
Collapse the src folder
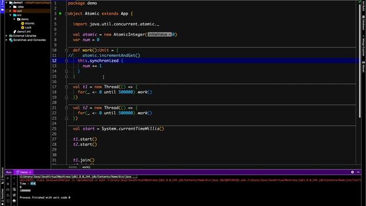(10, 15)
